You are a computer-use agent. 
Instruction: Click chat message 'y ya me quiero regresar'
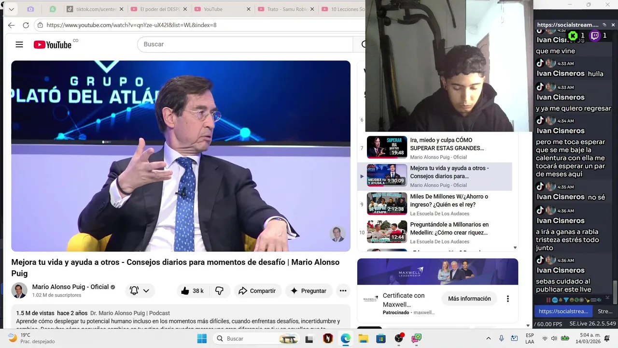tap(573, 108)
